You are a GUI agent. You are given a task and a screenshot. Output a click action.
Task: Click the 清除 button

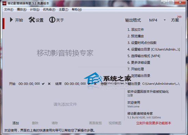pos(55,123)
